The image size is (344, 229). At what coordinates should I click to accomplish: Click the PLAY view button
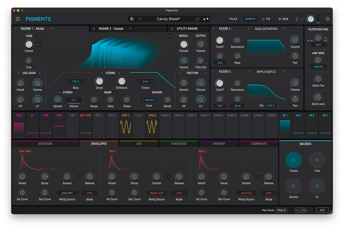234,19
